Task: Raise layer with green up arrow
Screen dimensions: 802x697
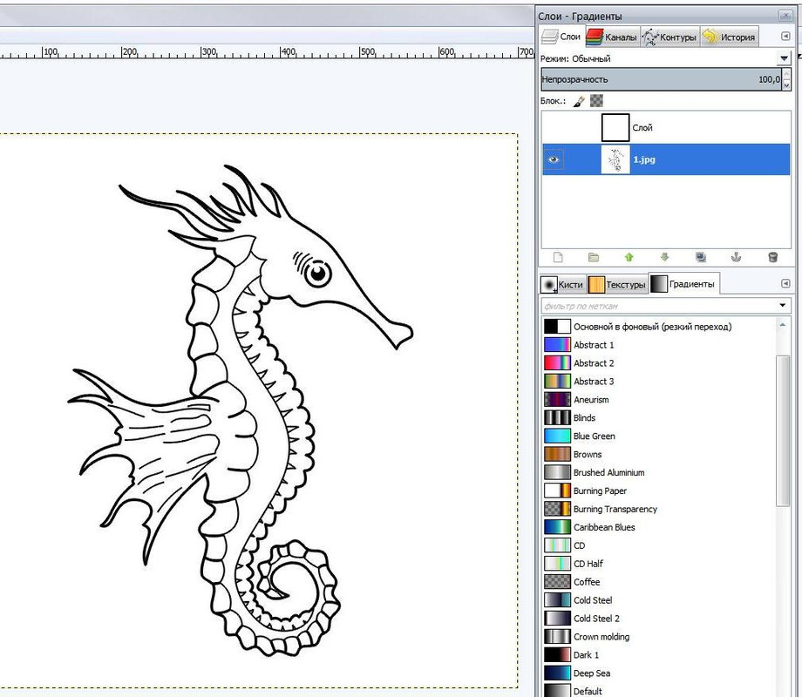Action: point(629,257)
